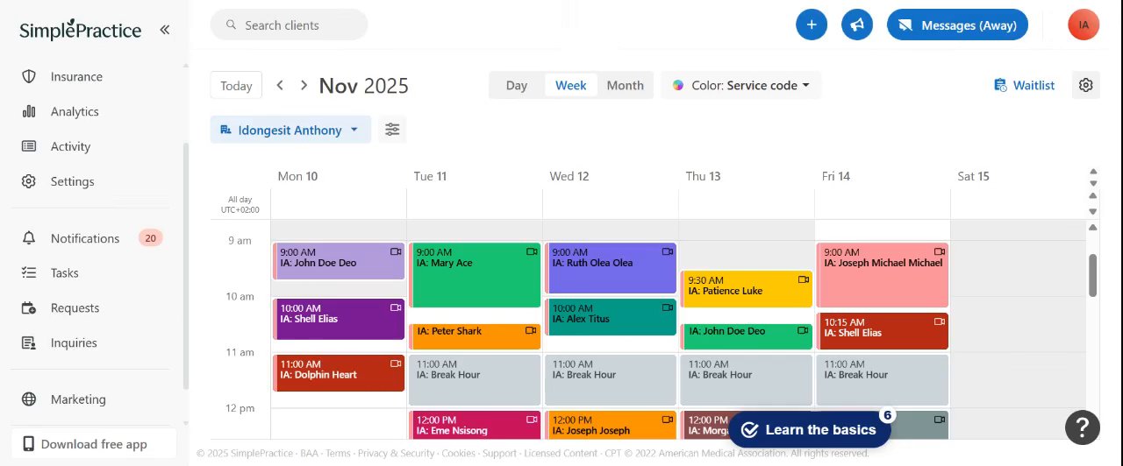
Task: Click the help question mark icon
Action: click(x=1083, y=427)
